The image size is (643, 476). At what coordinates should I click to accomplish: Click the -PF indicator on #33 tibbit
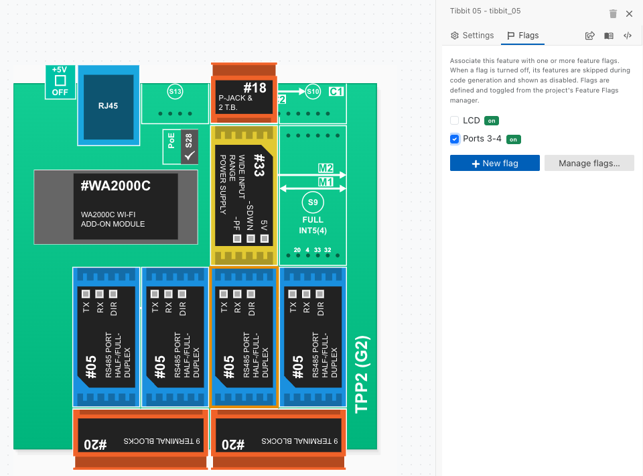coord(237,239)
